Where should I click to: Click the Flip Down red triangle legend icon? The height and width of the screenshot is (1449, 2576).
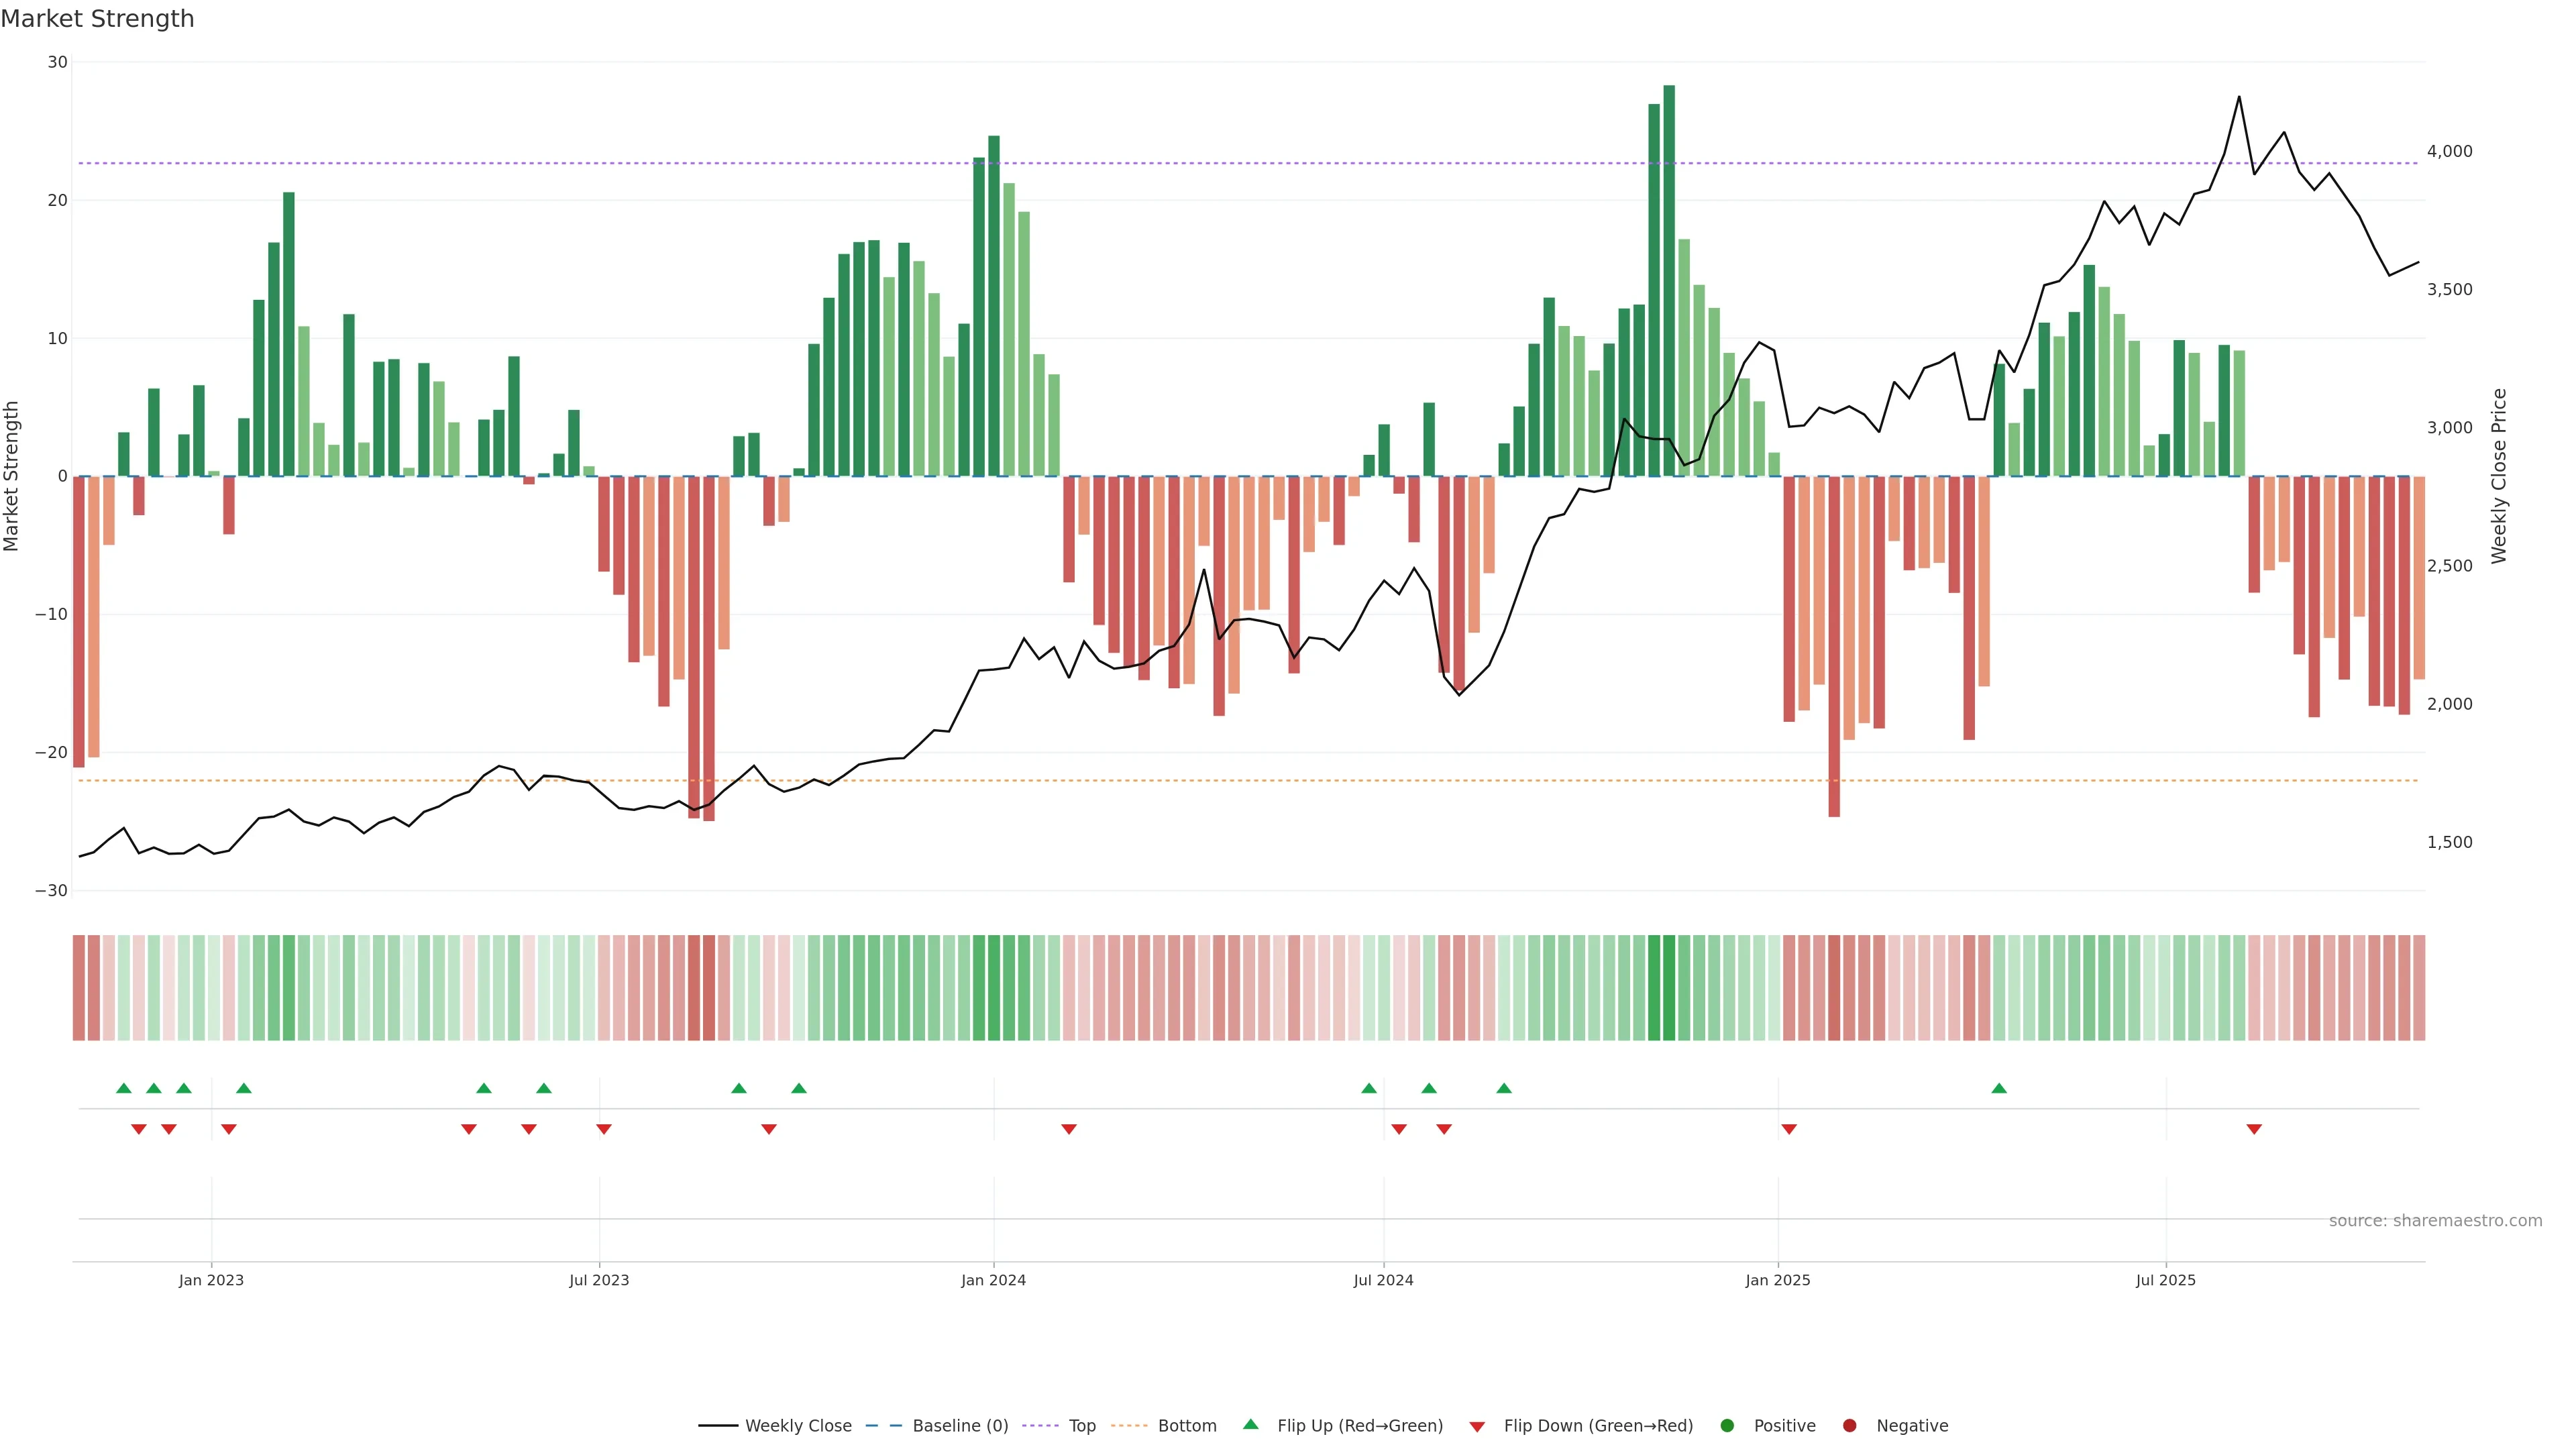point(1476,1426)
